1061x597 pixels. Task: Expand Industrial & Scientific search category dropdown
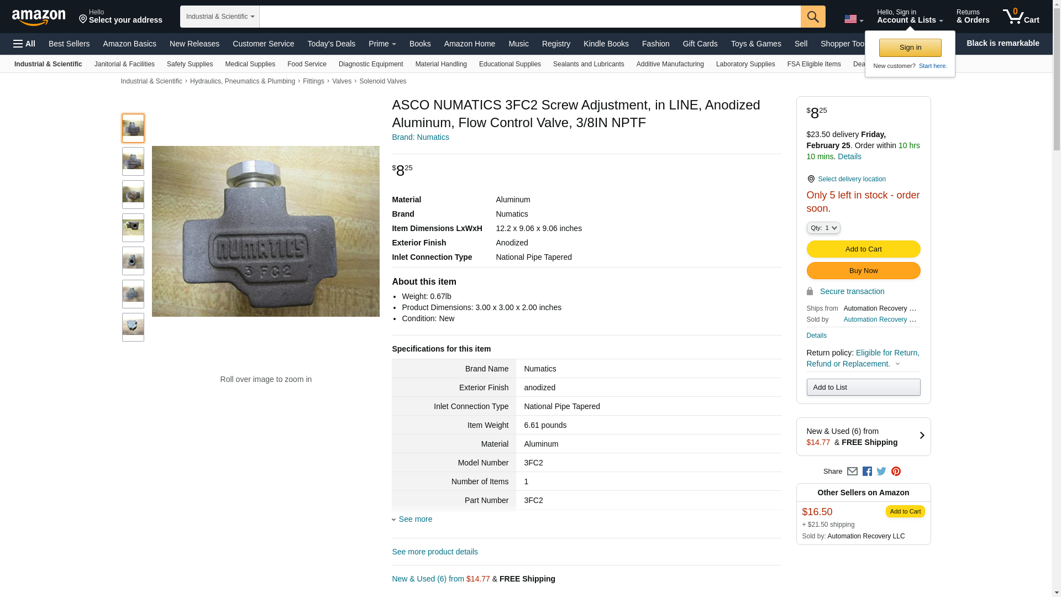(219, 17)
